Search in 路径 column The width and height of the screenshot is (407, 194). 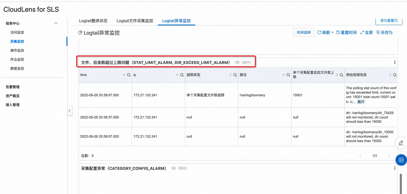pos(288,75)
